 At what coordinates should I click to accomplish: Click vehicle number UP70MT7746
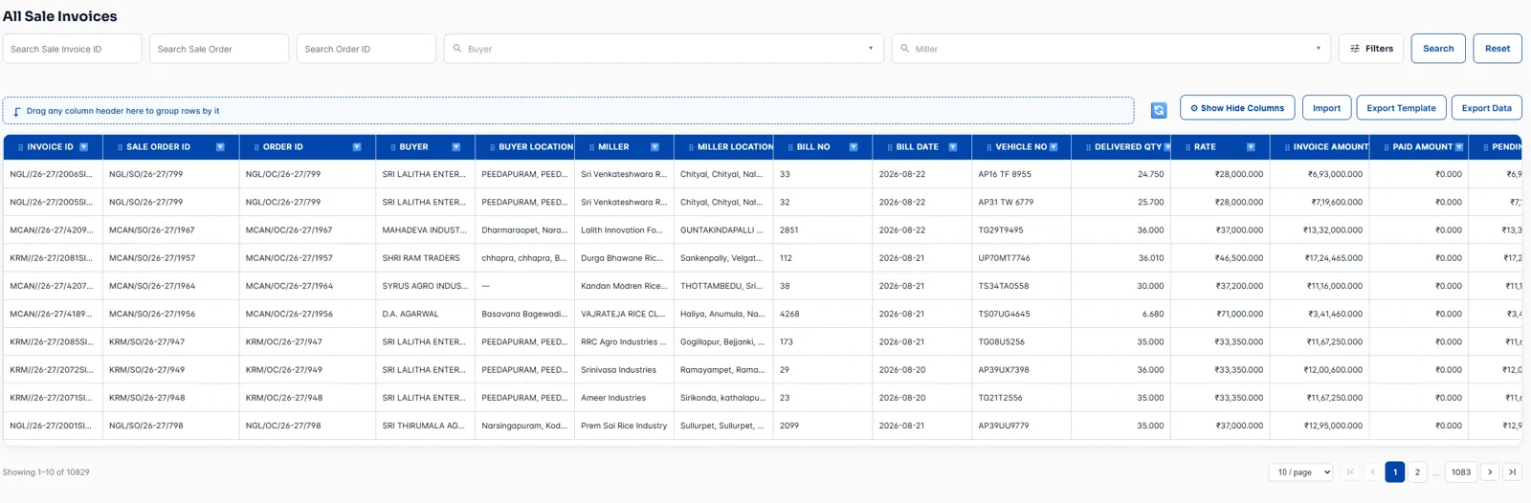(1021, 258)
